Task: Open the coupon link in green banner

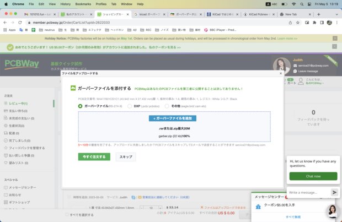Action: click(165, 47)
